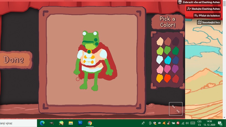Switch to Google Chrome in taskbar
The height and width of the screenshot is (127, 226).
tap(90, 123)
